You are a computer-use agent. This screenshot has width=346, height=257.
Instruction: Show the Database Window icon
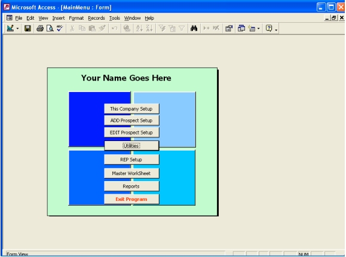[x=241, y=28]
